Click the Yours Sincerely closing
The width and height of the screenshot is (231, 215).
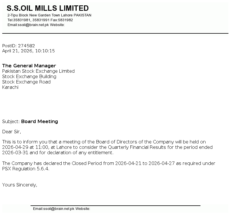tap(20, 185)
